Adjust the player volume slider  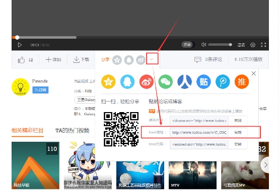point(220,45)
